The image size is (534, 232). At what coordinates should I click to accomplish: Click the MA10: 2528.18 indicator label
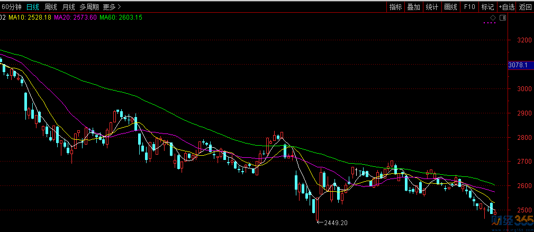30,17
